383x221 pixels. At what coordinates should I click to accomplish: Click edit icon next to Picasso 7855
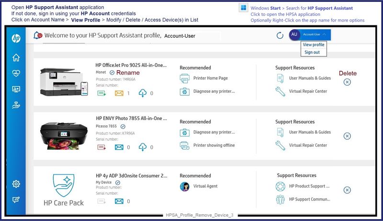(x=123, y=126)
